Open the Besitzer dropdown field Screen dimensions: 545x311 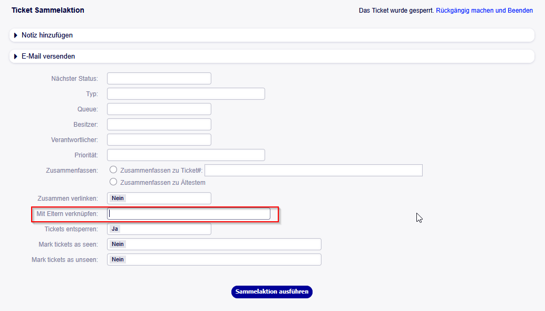coord(159,125)
